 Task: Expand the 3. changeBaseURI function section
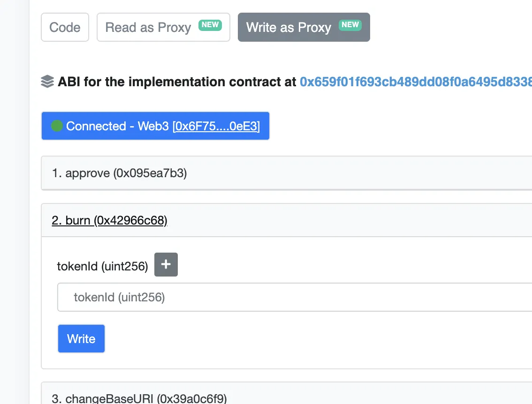pos(139,398)
